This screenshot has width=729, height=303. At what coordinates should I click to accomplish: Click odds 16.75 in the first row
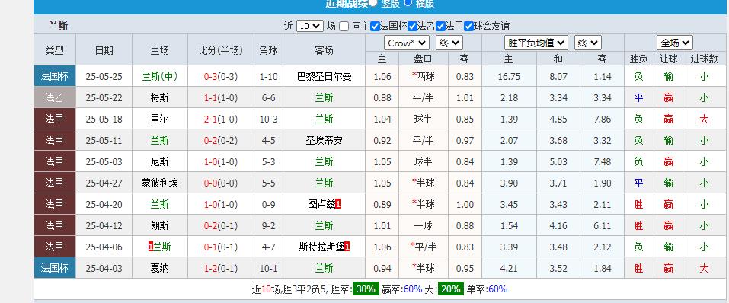click(x=509, y=76)
